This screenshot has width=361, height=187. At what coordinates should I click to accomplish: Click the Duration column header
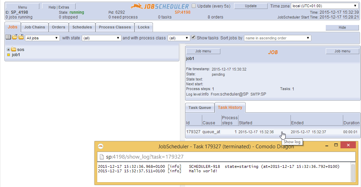click(x=351, y=123)
